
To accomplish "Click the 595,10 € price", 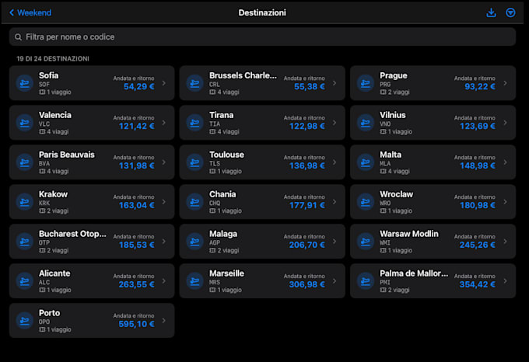I will [x=137, y=324].
